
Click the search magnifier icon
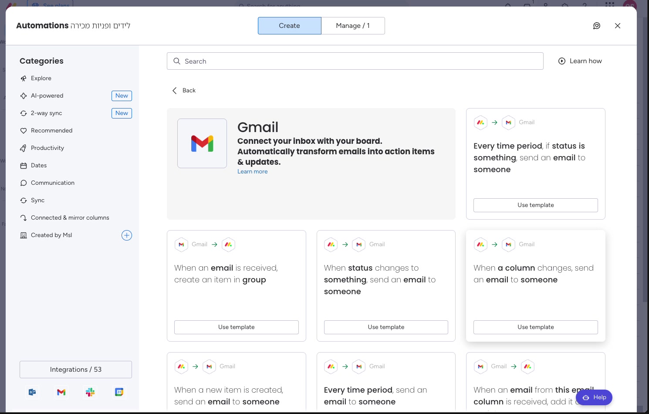tap(177, 61)
